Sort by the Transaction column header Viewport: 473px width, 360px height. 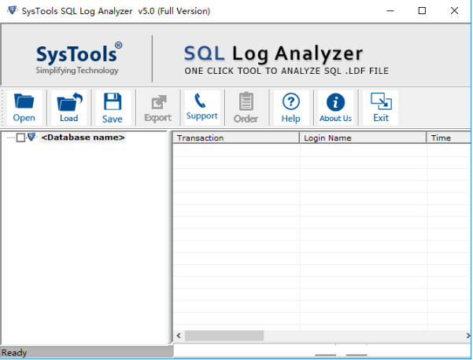[236, 138]
